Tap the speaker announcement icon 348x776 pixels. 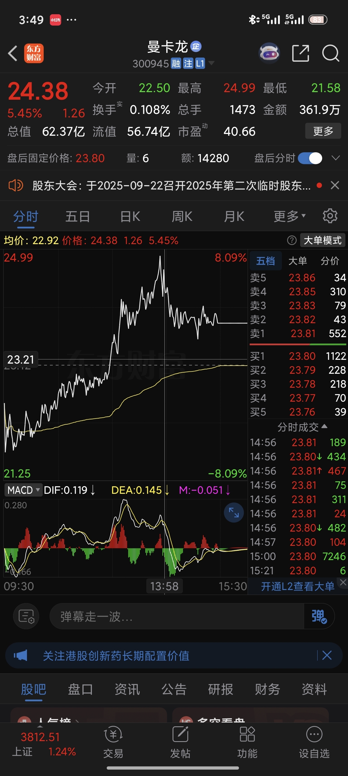click(16, 185)
